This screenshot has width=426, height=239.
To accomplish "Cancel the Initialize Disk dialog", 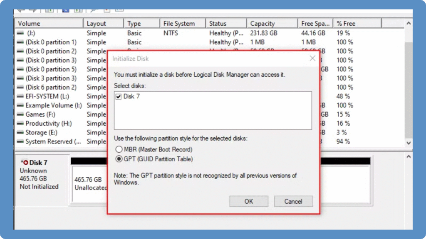I will 293,201.
